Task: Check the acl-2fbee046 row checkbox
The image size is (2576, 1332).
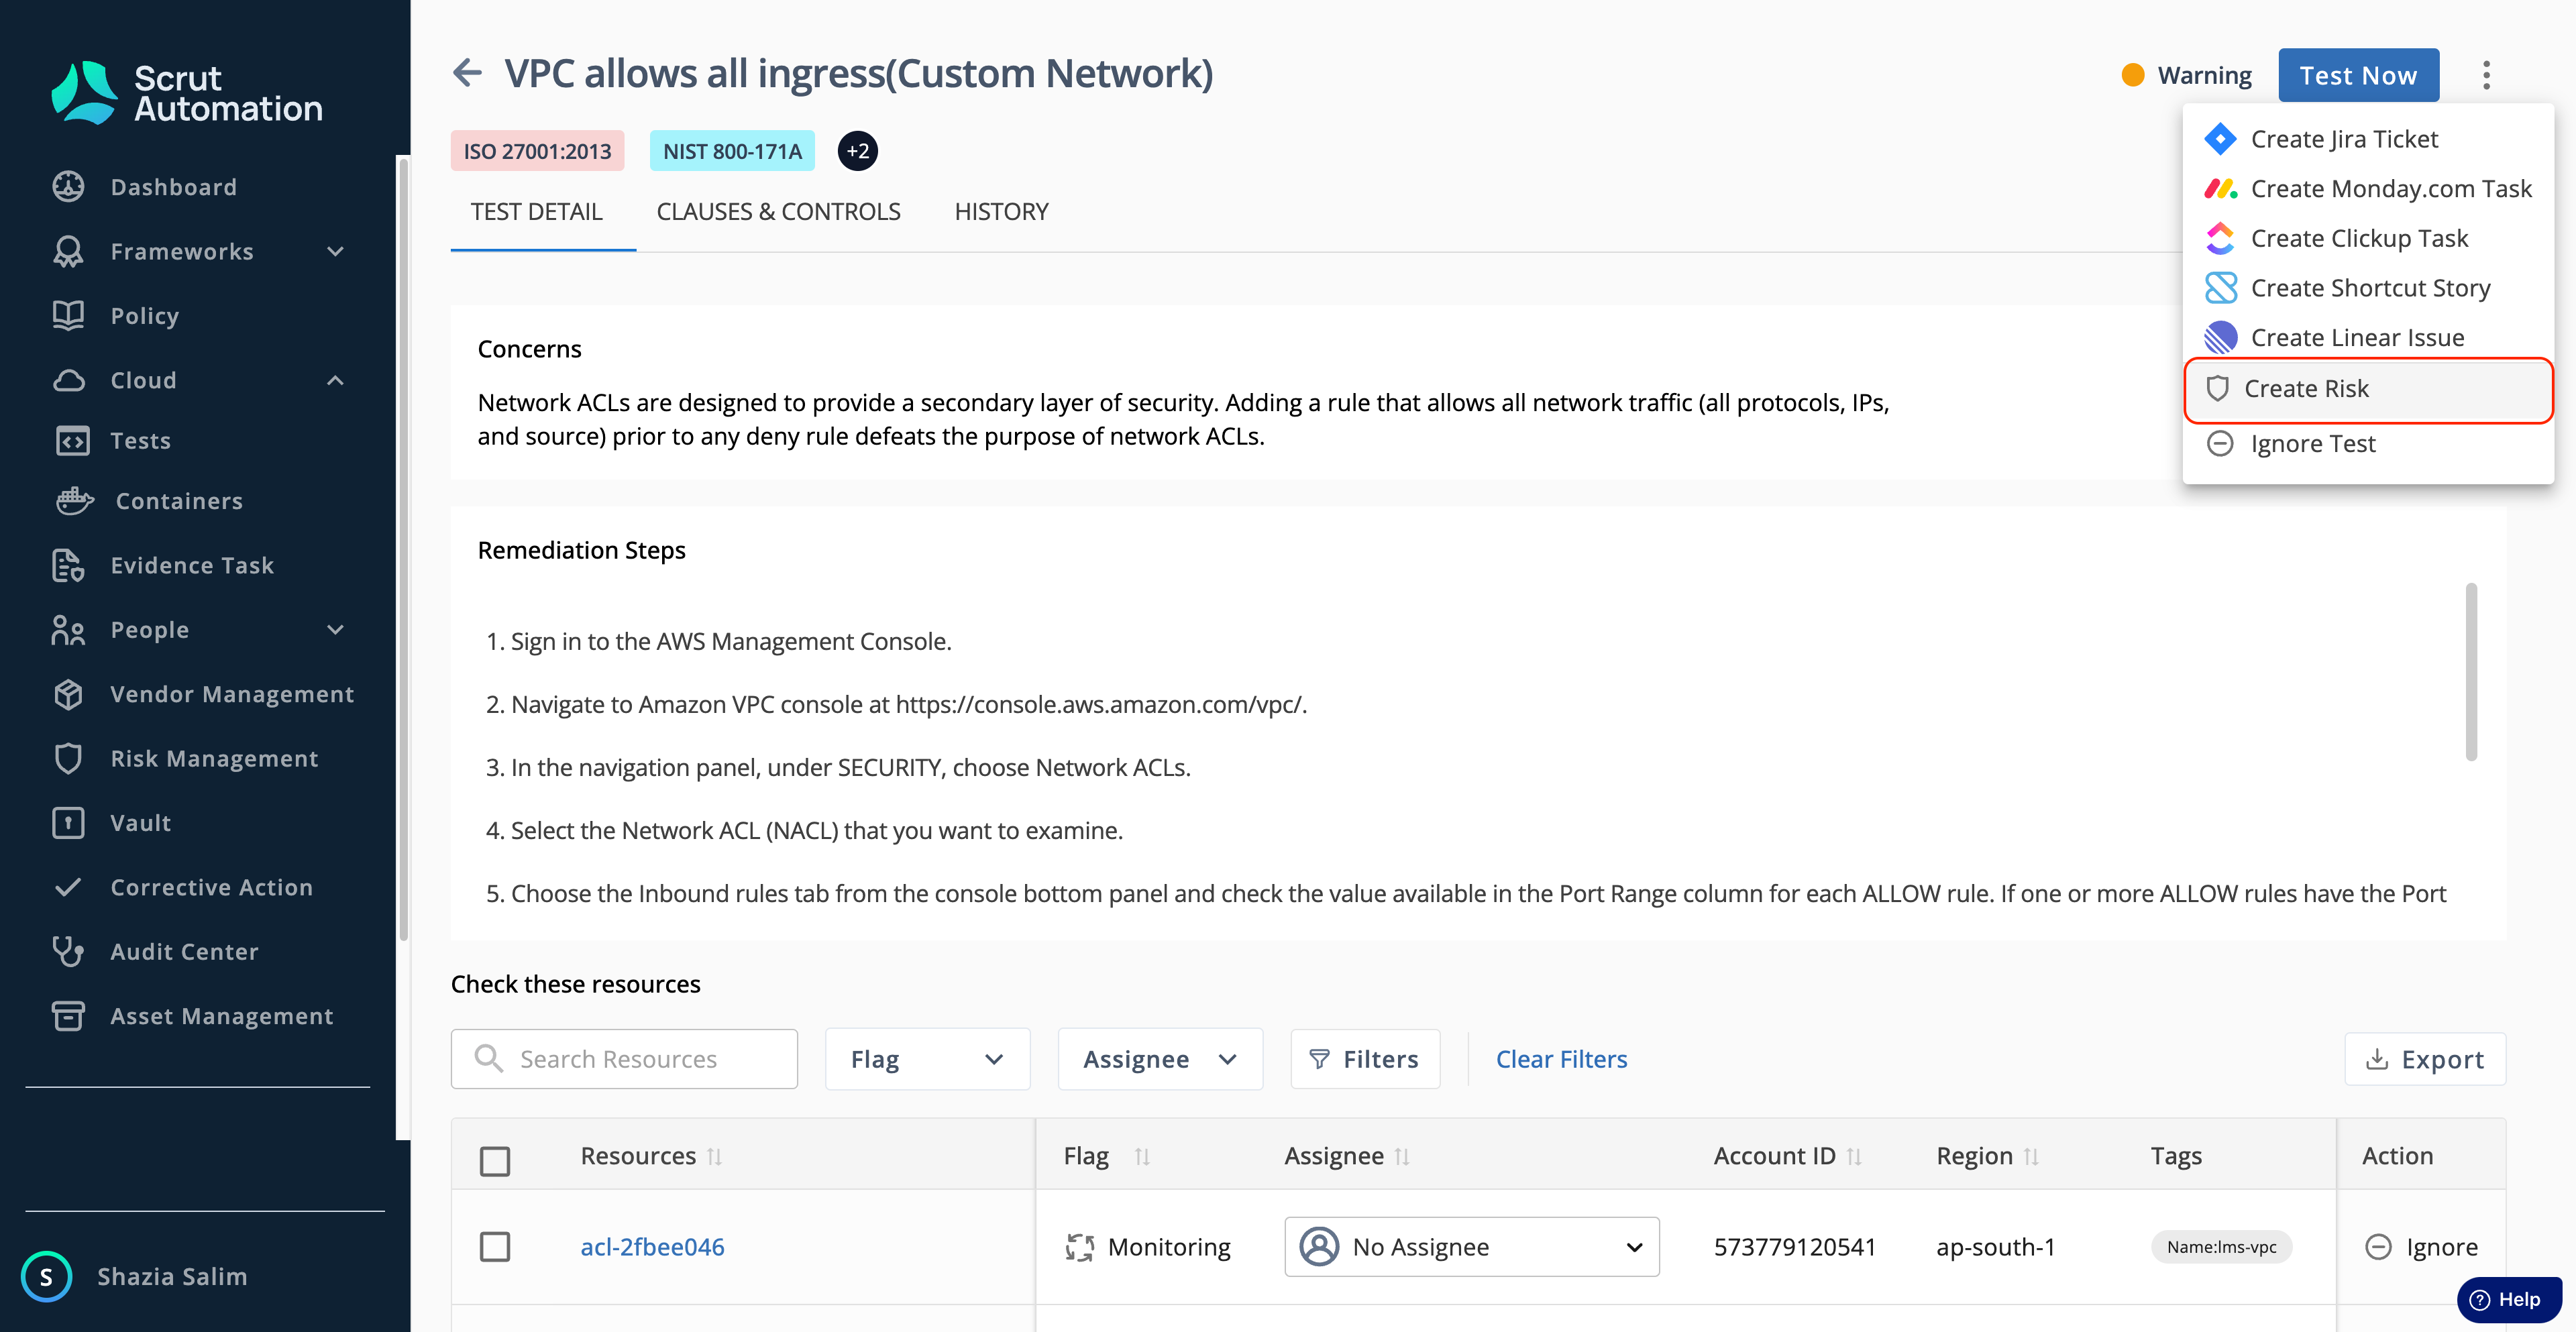Action: 495,1247
